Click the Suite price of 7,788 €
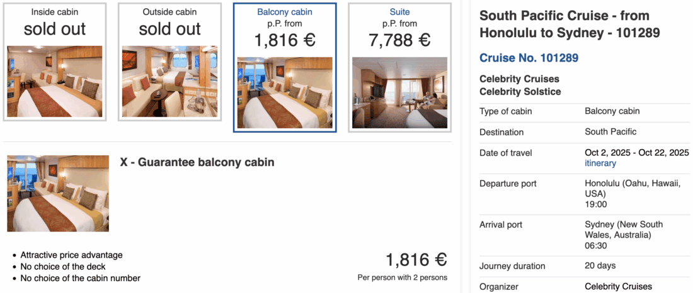 tap(399, 40)
